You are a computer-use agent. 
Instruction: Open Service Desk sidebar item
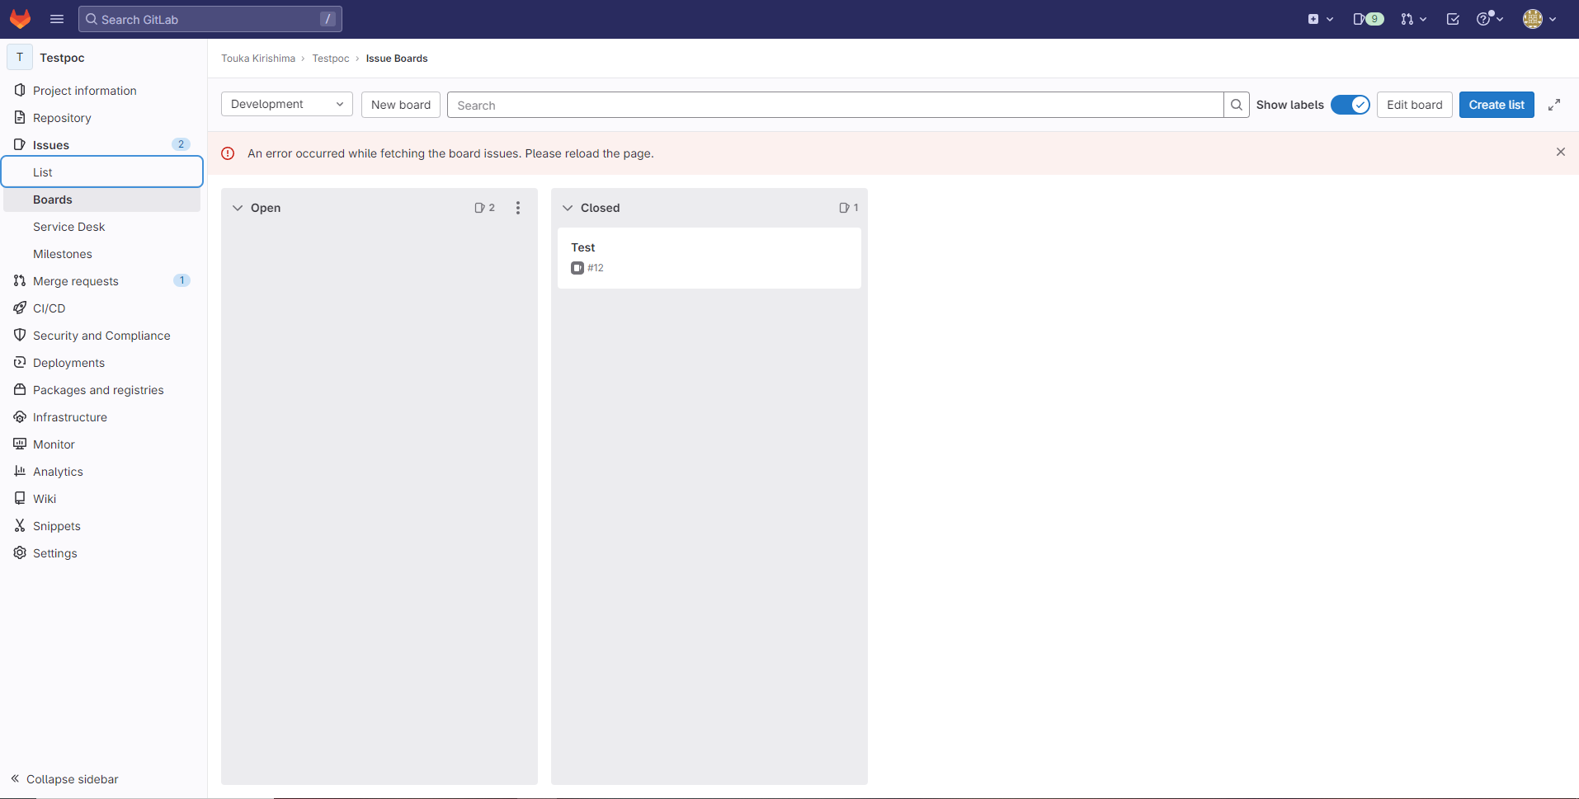coord(69,227)
